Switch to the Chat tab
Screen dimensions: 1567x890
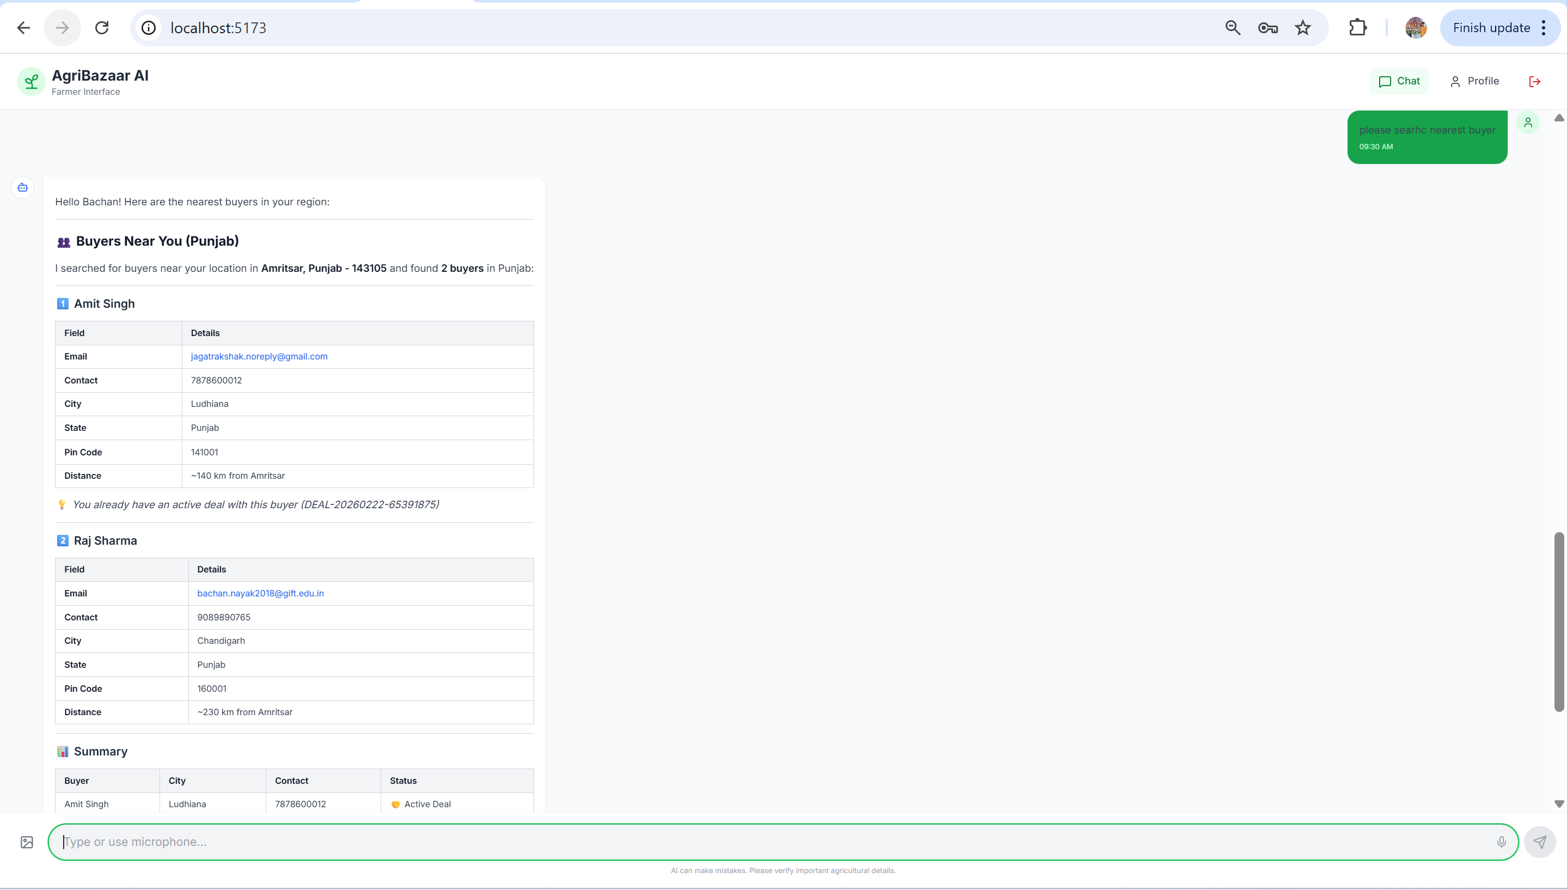1399,81
